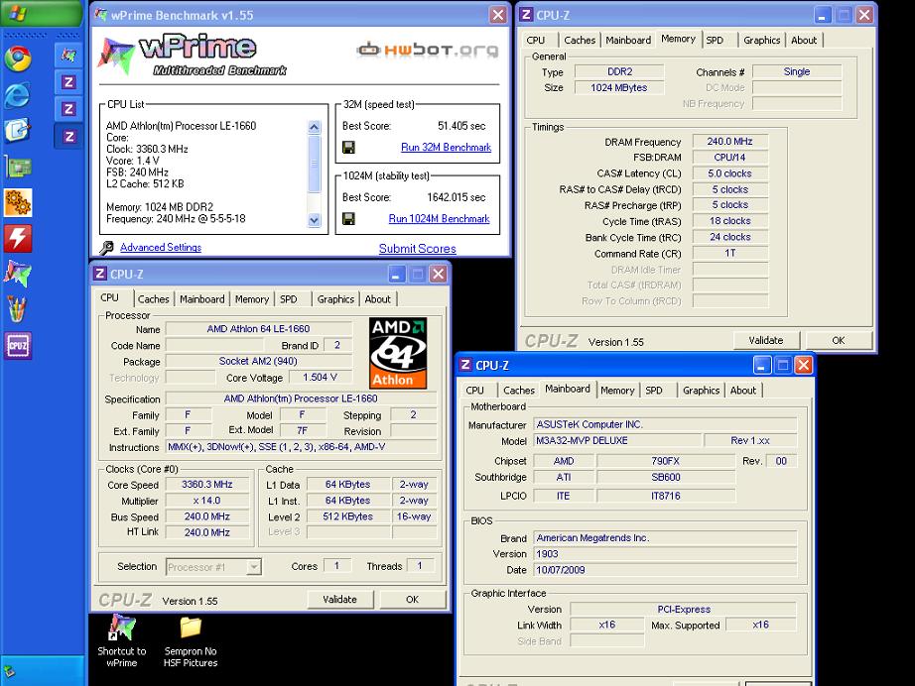Launch Internet Explorer from the sidebar
This screenshot has height=686, width=915.
click(x=18, y=94)
